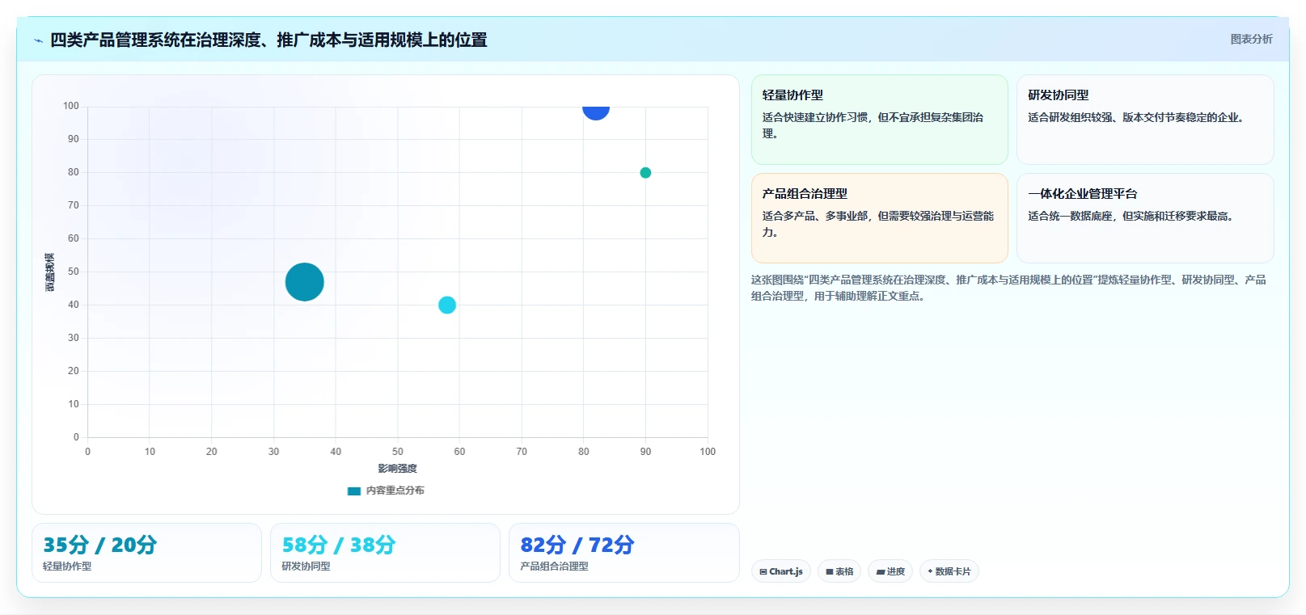Click the 35分 / 20分 stat card

click(146, 553)
